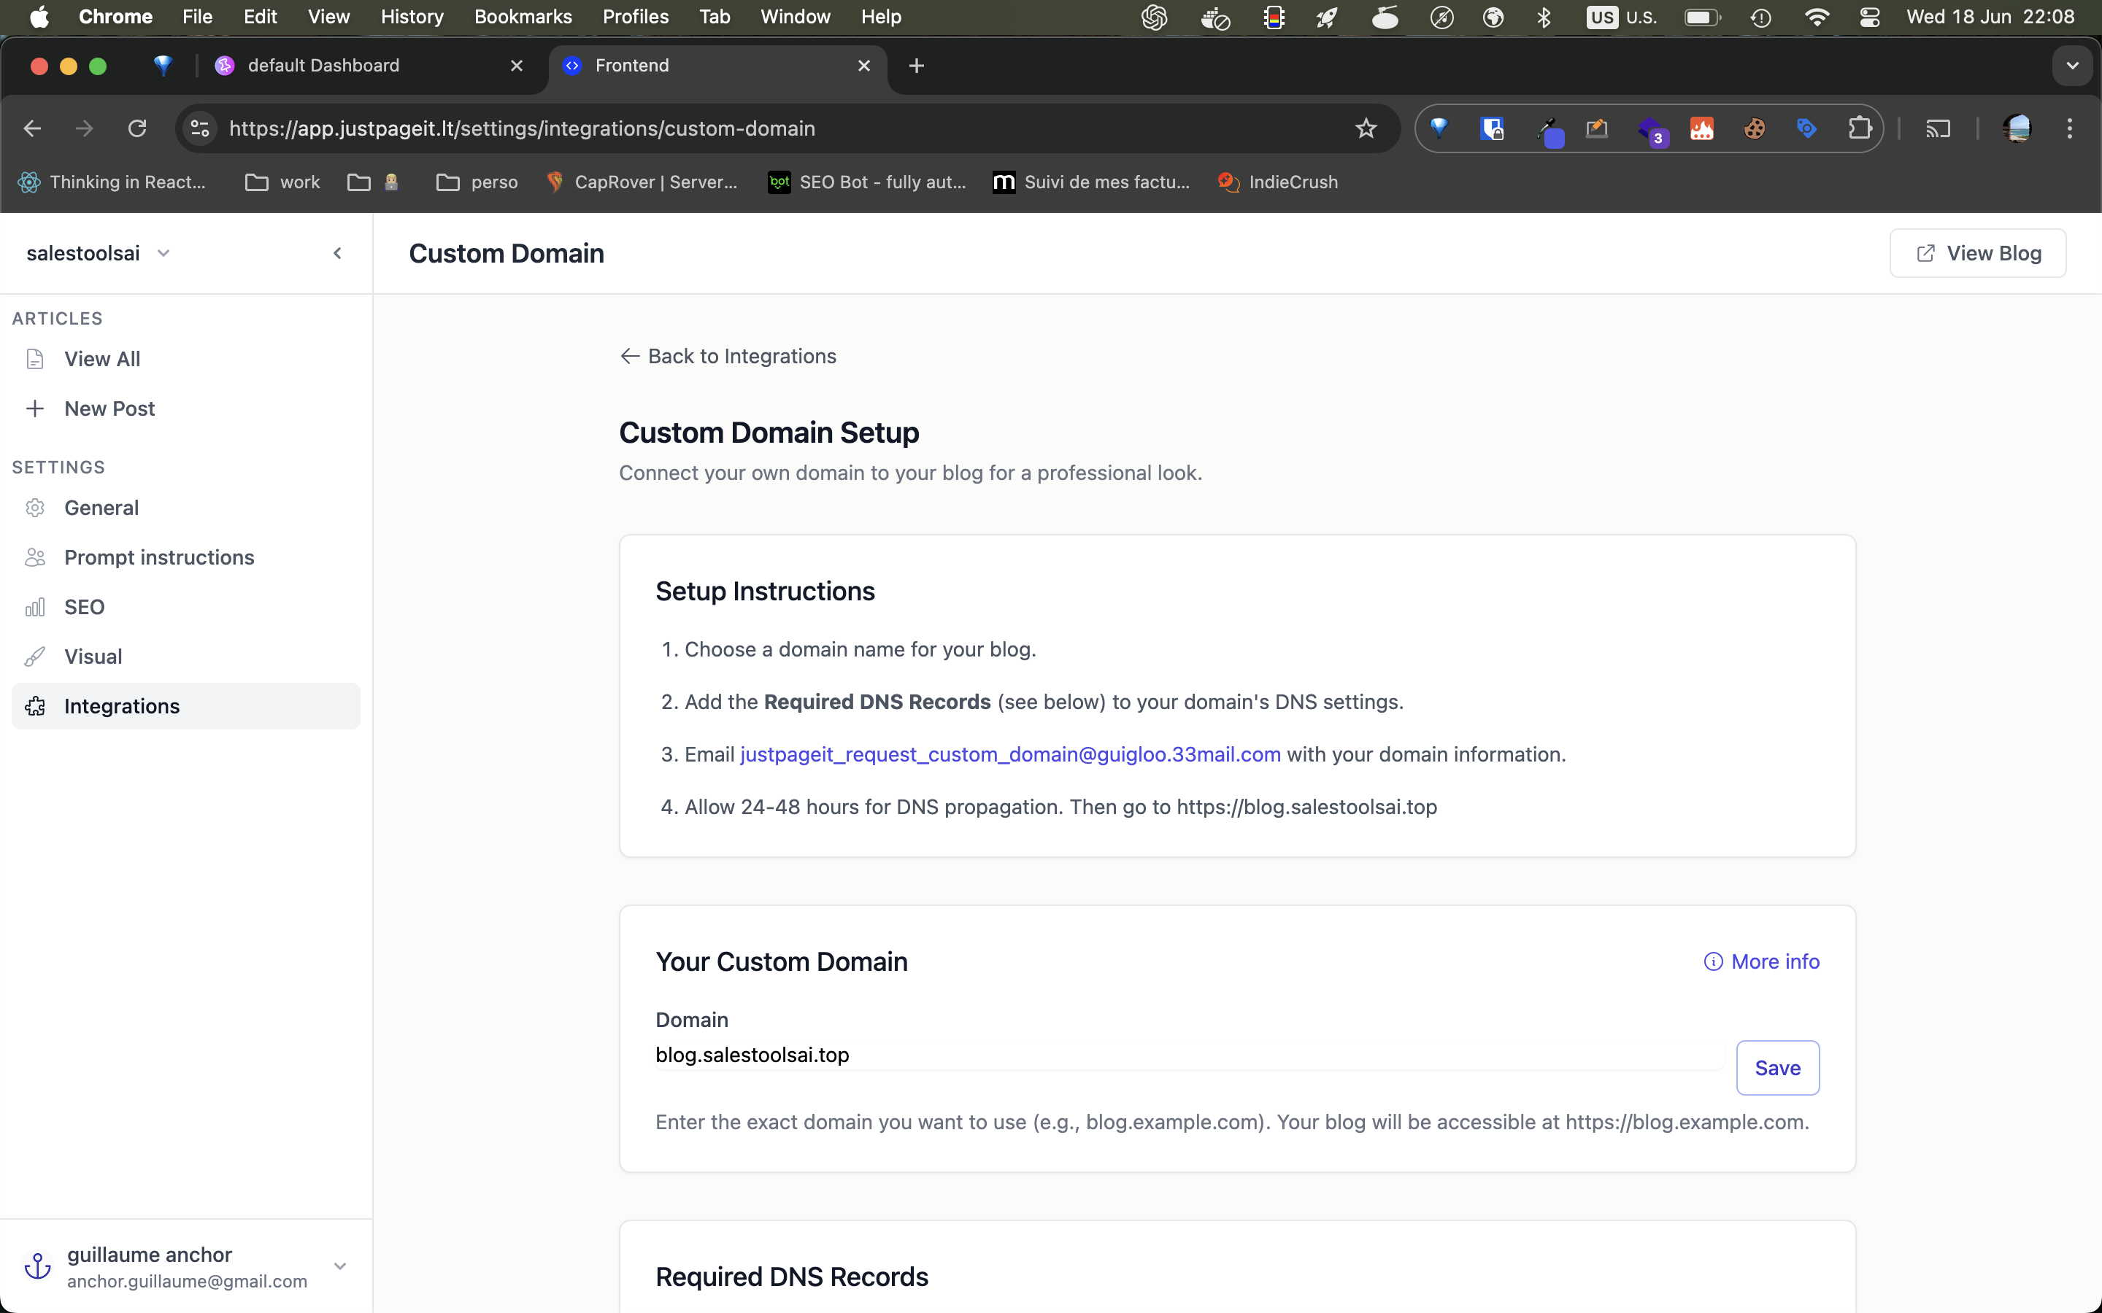Screen dimensions: 2102x1313
Task: Open the Profiles menu
Action: coord(636,17)
